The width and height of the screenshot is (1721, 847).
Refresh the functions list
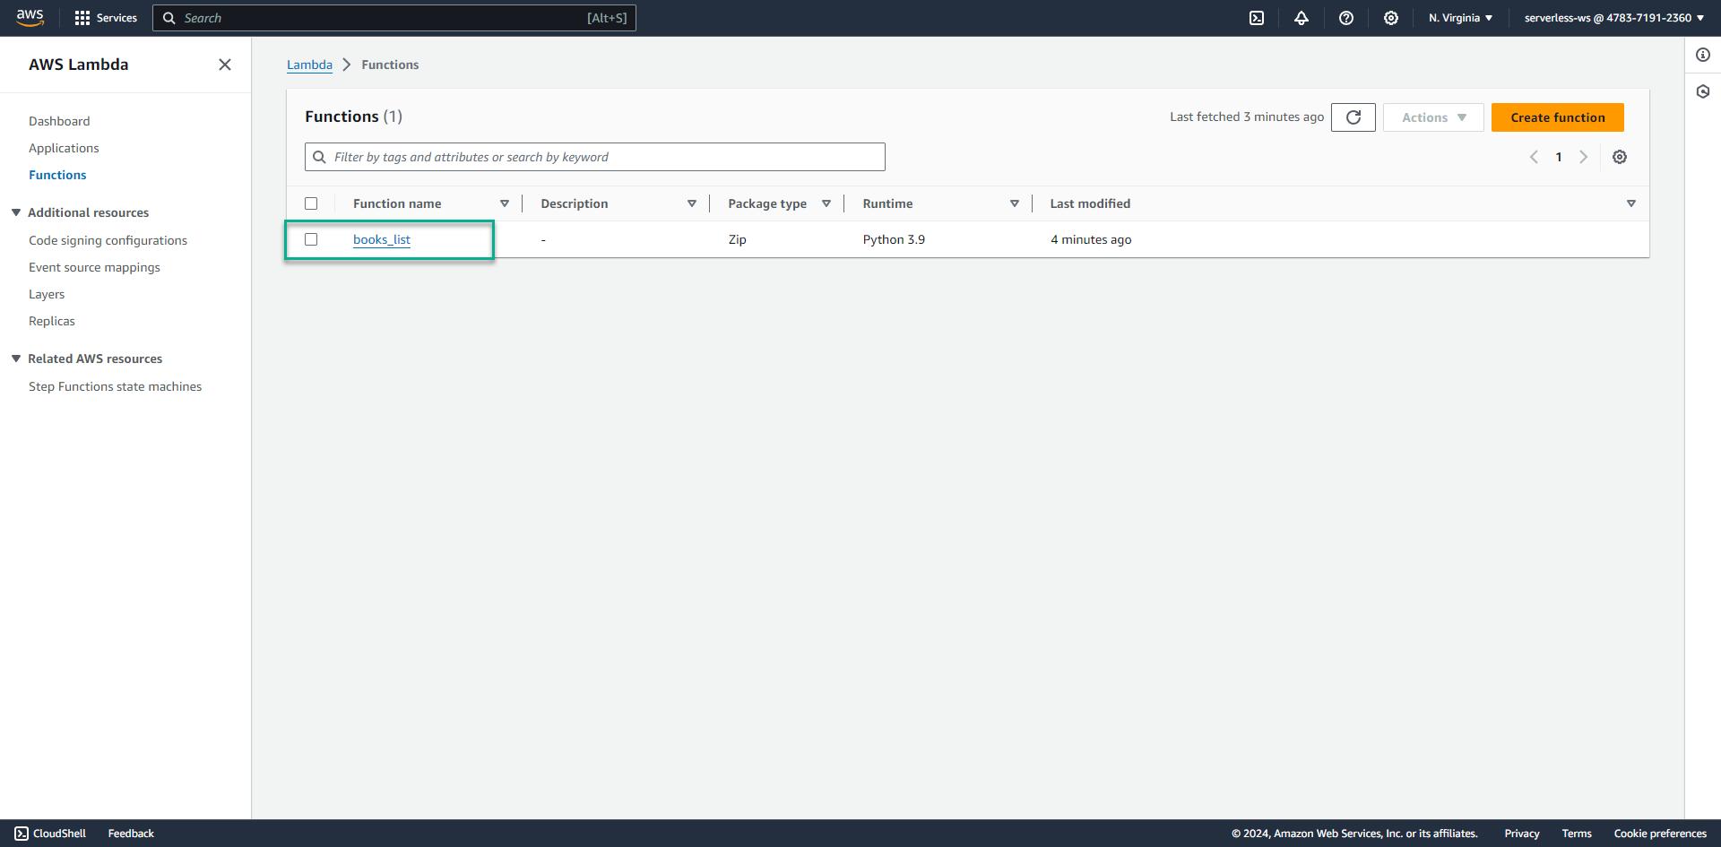tap(1353, 117)
